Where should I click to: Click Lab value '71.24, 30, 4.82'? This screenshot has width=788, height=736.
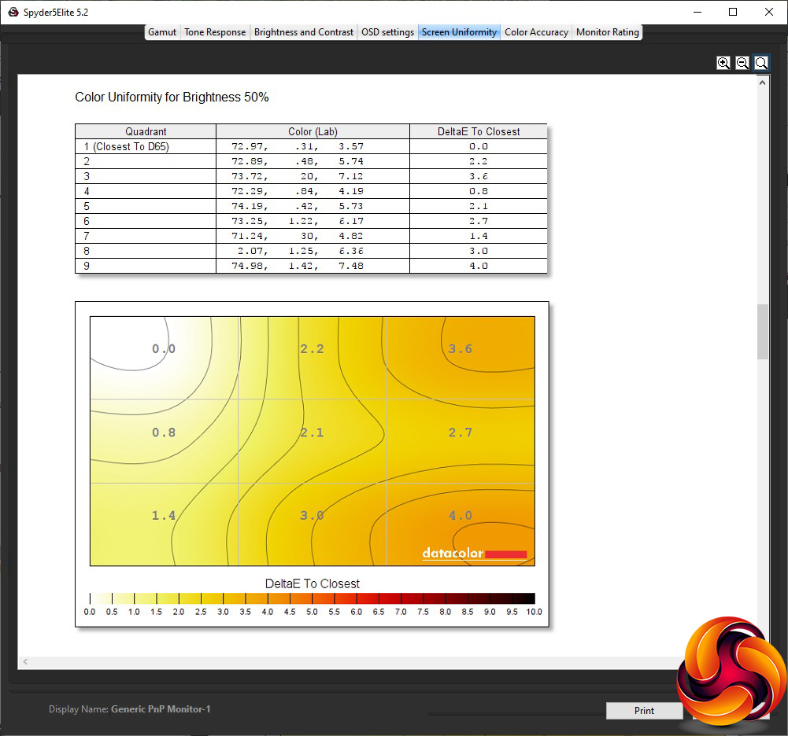298,236
